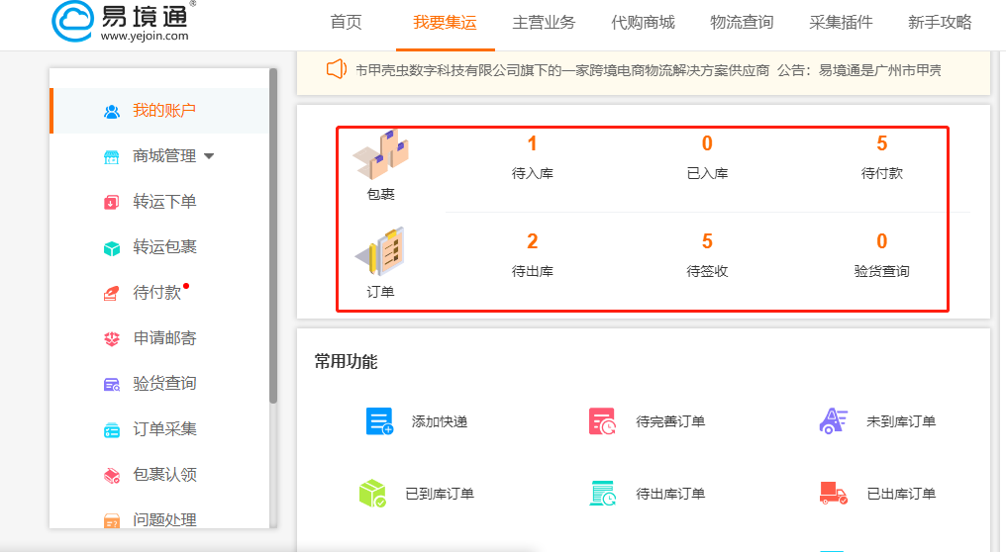The height and width of the screenshot is (552, 1006).
Task: Click the 包裹 boxes icon
Action: 380,154
